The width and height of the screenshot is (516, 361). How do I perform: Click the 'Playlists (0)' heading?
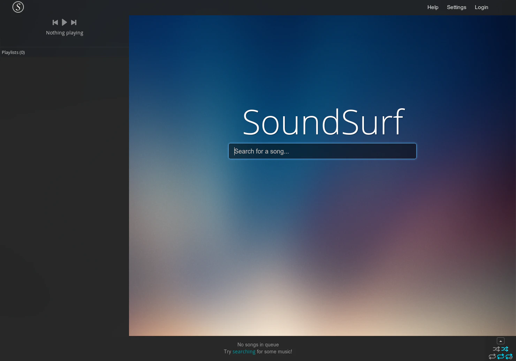coord(13,52)
